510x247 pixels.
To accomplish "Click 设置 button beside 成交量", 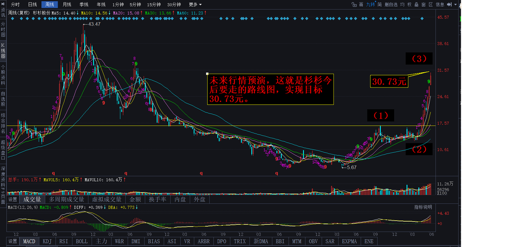I will (13, 200).
